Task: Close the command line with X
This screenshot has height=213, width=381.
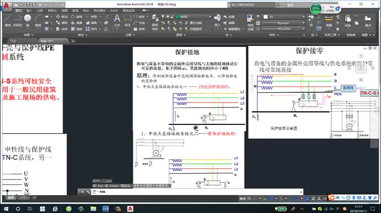Action: click(x=83, y=192)
